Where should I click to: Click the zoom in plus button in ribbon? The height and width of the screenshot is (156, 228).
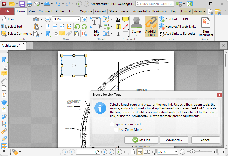85,19
